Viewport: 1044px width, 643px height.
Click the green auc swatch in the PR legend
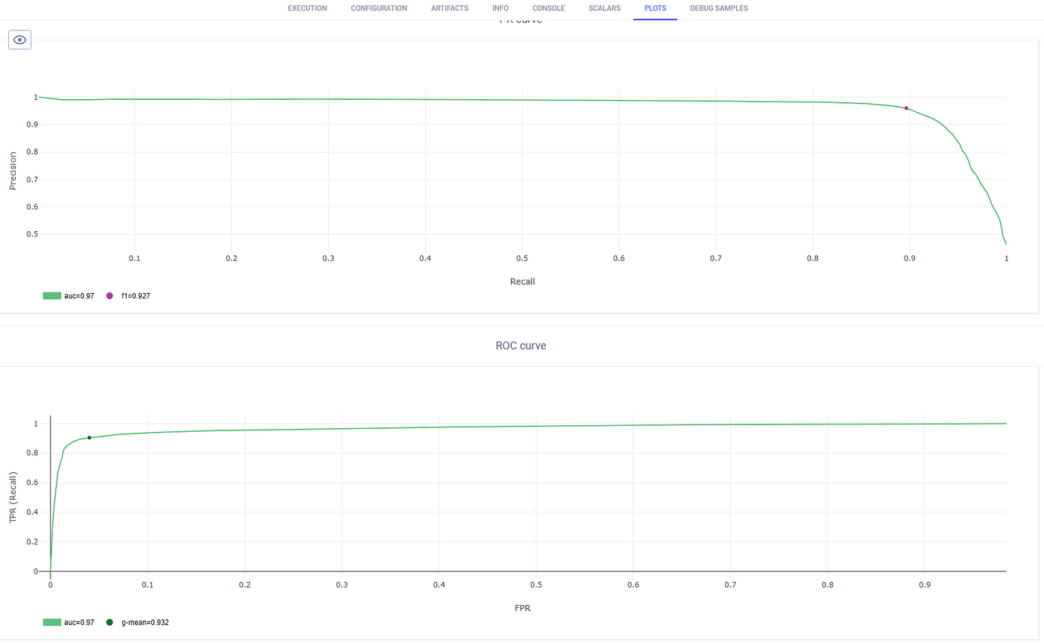click(x=51, y=296)
